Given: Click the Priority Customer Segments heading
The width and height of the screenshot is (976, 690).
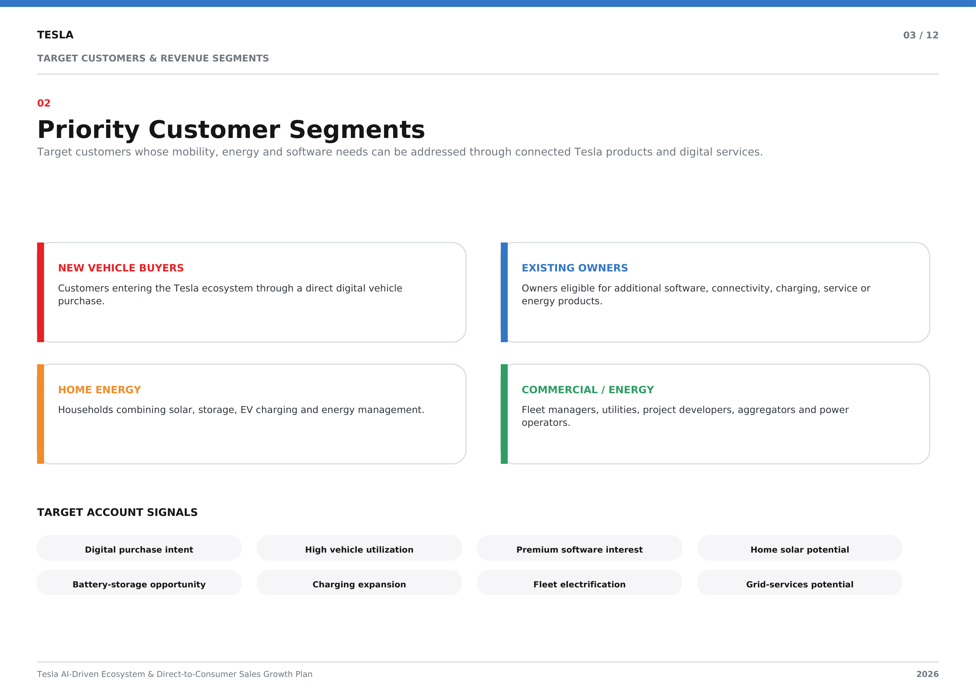Looking at the screenshot, I should point(231,130).
